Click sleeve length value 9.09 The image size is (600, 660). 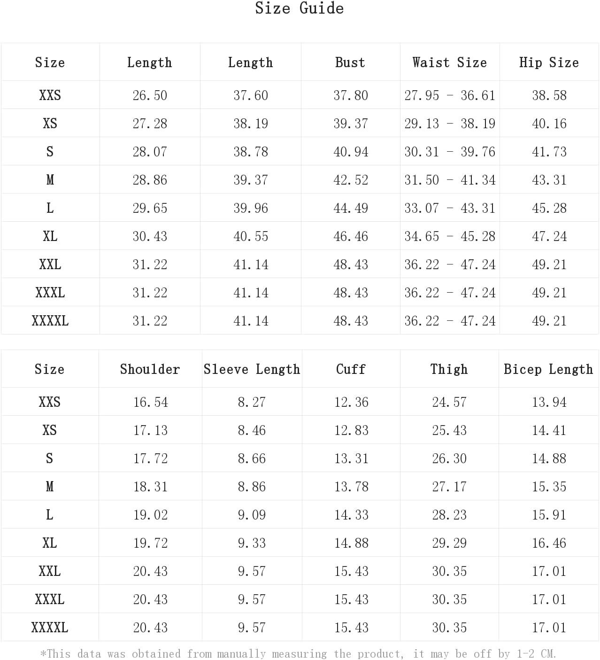[x=252, y=515]
